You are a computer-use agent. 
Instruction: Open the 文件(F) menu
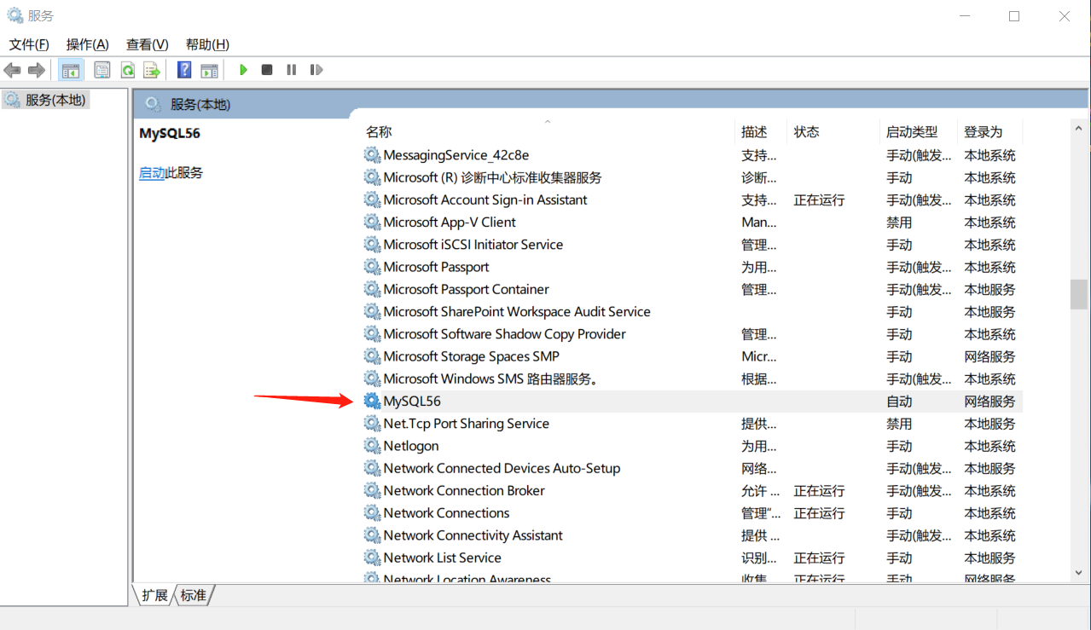coord(29,44)
